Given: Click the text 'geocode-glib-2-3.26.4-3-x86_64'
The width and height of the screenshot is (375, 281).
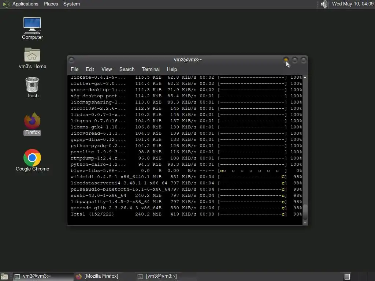Looking at the screenshot, I should click(114, 208).
